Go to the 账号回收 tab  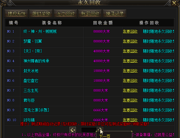coord(90,14)
